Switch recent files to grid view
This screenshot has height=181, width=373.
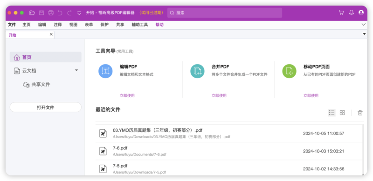point(342,113)
